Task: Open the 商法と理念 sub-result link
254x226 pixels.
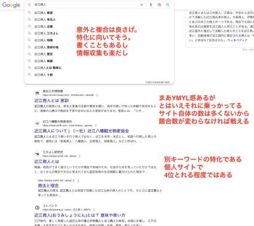Action: tap(48, 186)
